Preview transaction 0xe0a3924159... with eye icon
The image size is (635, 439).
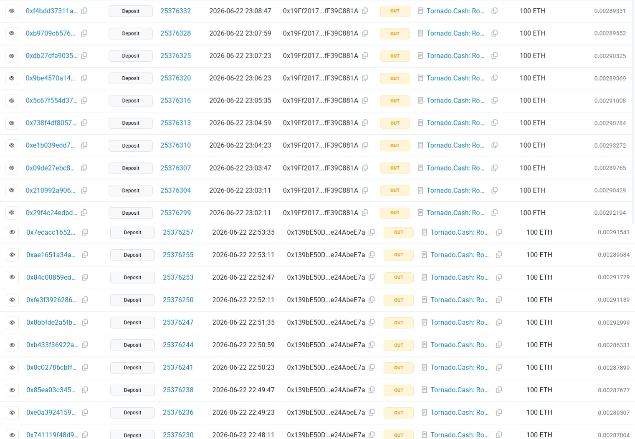tap(12, 412)
